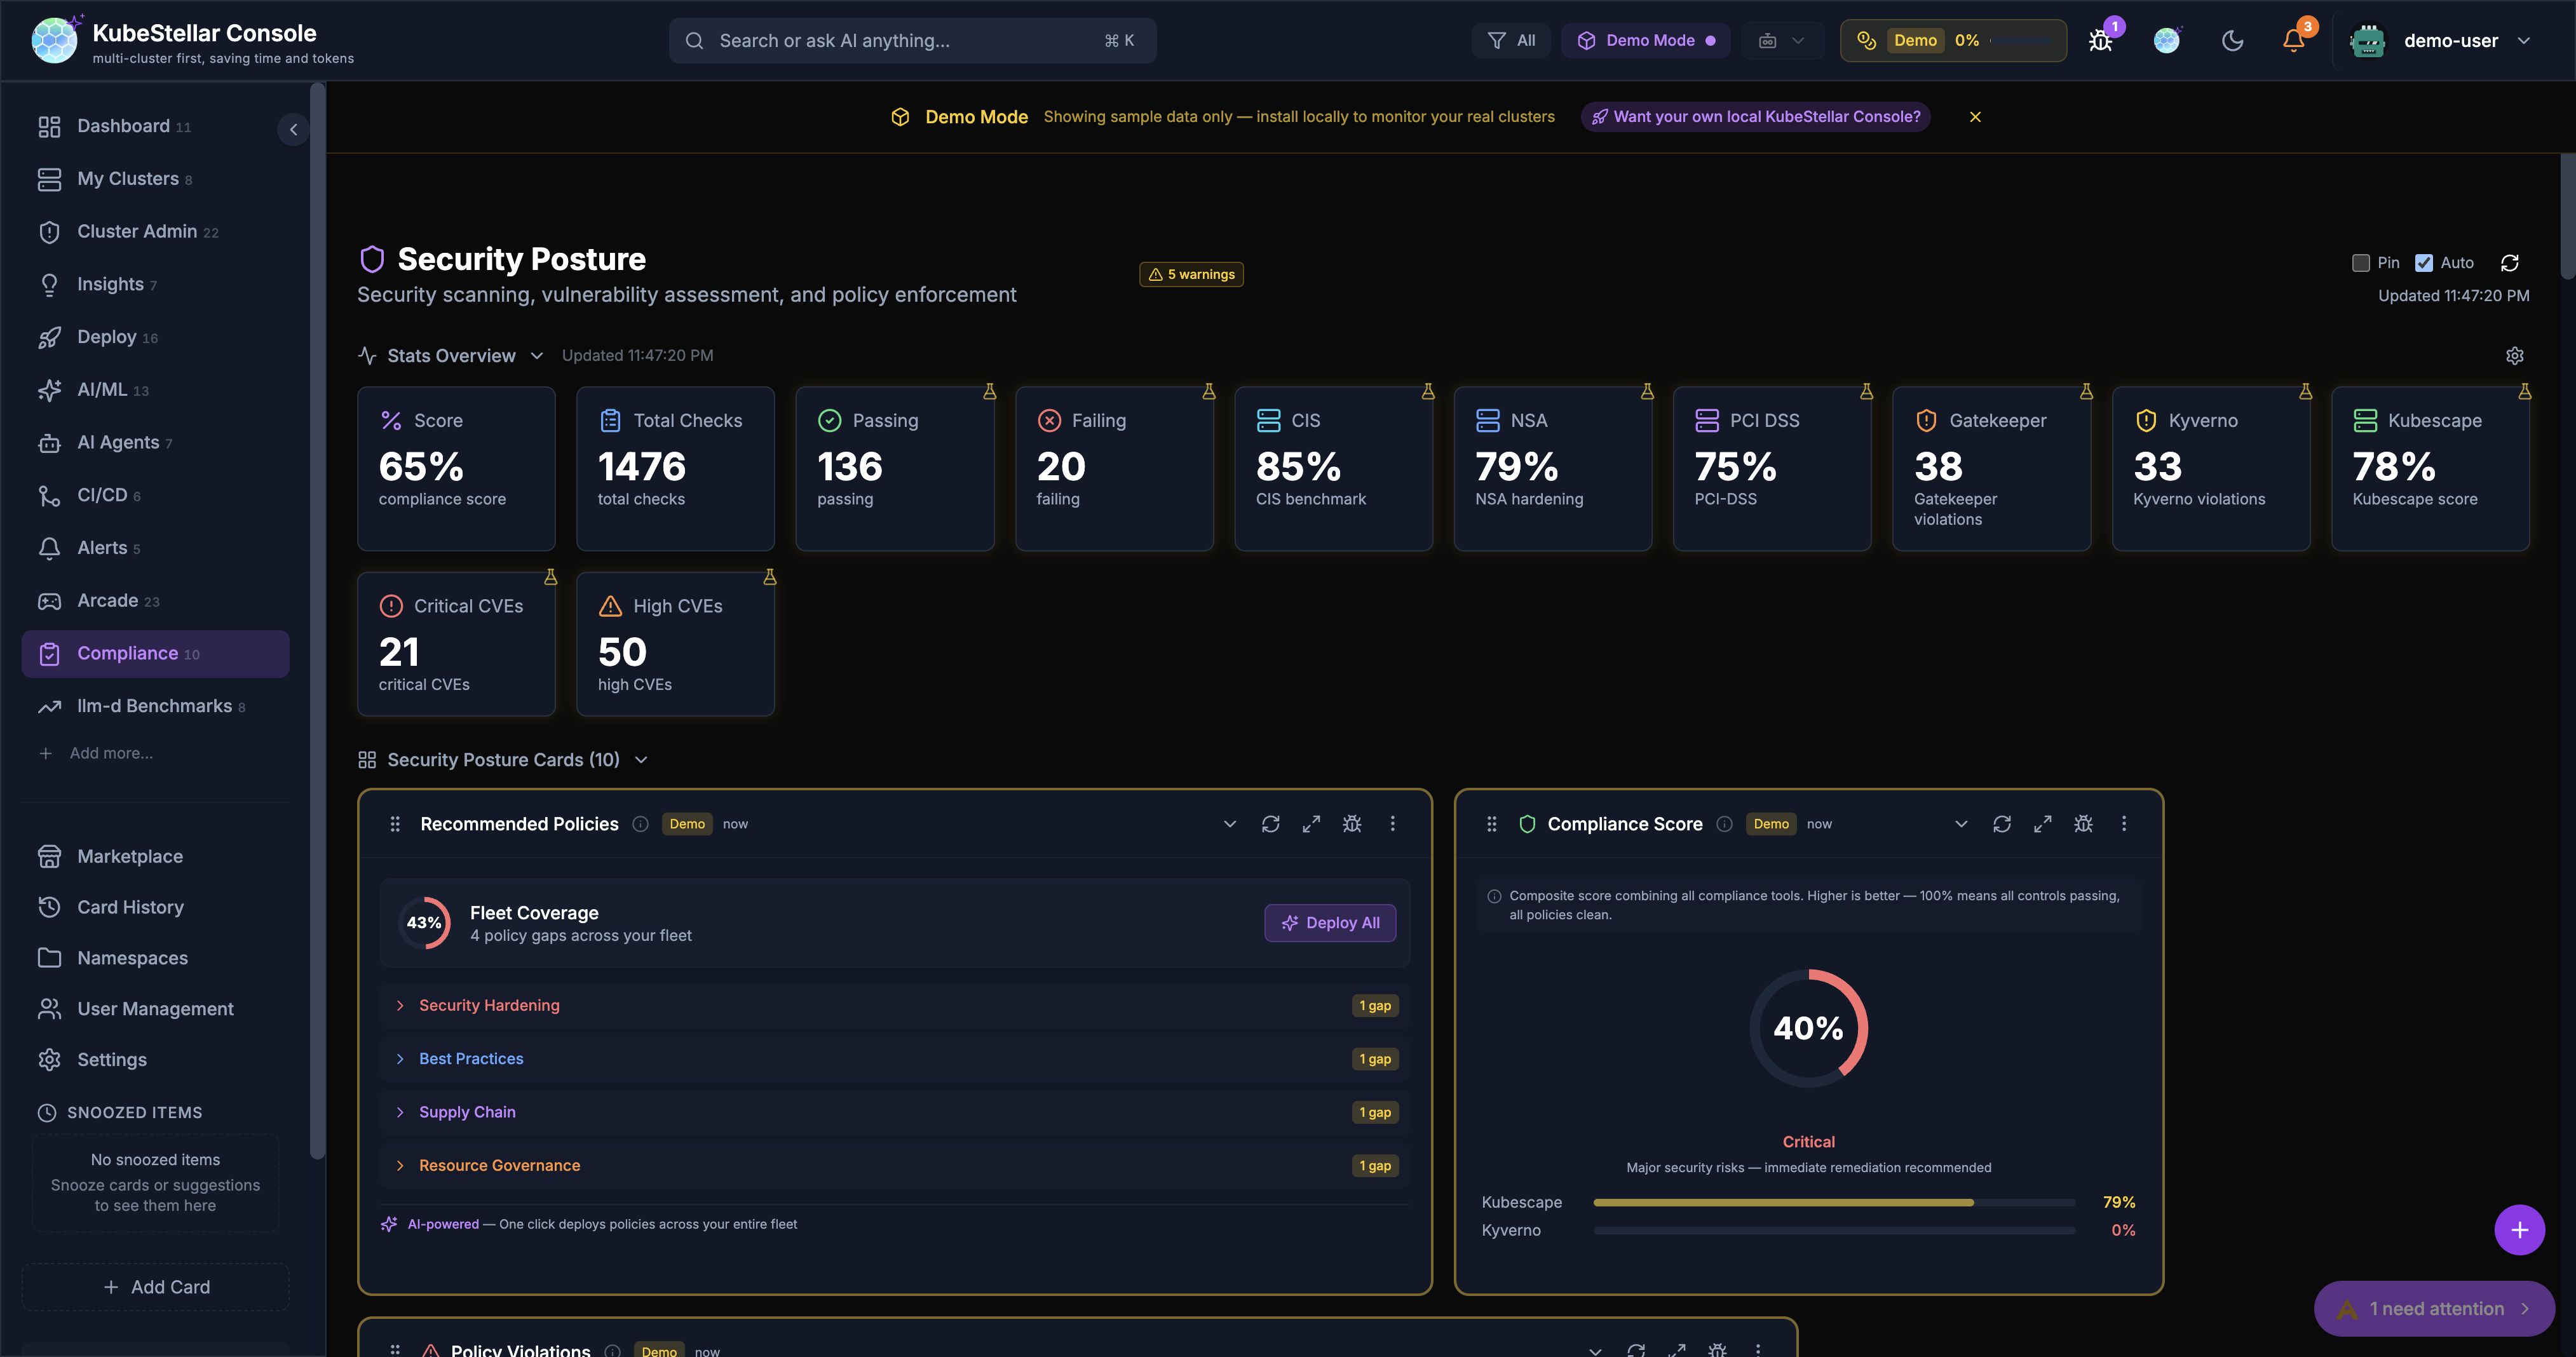The width and height of the screenshot is (2576, 1357).
Task: Toggle Demo Mode in the top bar
Action: tap(1645, 40)
